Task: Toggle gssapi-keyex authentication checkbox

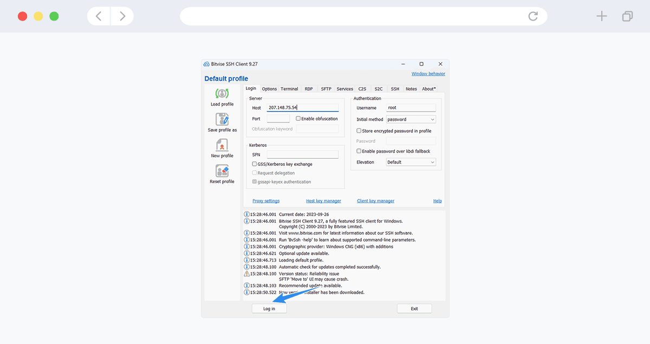Action: pyautogui.click(x=255, y=182)
